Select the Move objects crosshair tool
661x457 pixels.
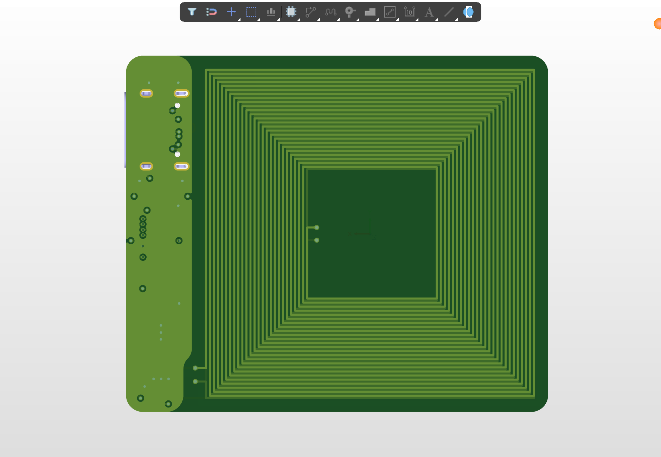(x=231, y=12)
